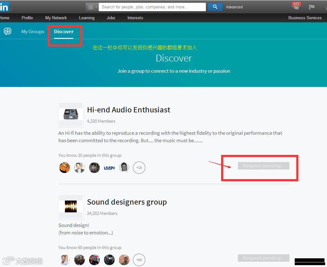The width and height of the screenshot is (327, 267).
Task: Click Request pending button for Hi-end Audio
Action: 264,166
